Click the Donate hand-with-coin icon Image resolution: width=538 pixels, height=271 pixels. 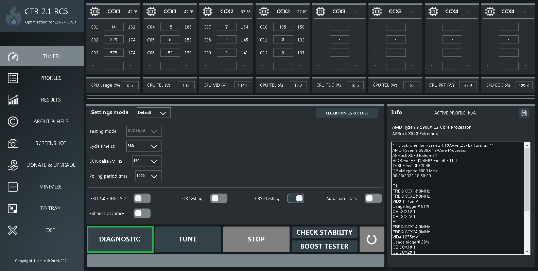(x=13, y=165)
